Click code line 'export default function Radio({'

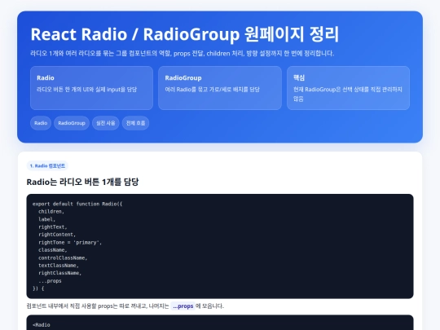point(77,204)
